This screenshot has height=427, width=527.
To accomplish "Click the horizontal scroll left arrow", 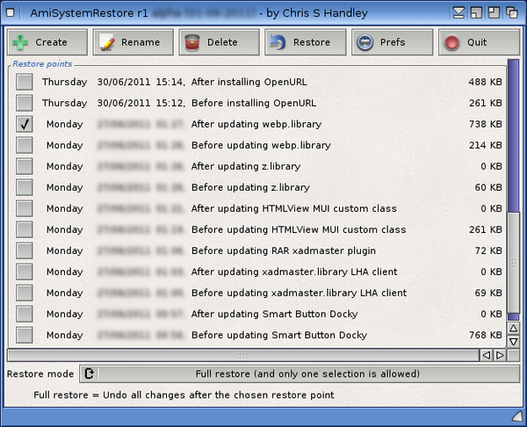I will [485, 355].
